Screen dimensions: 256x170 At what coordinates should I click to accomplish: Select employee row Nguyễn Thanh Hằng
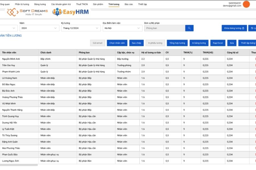pyautogui.click(x=128, y=110)
